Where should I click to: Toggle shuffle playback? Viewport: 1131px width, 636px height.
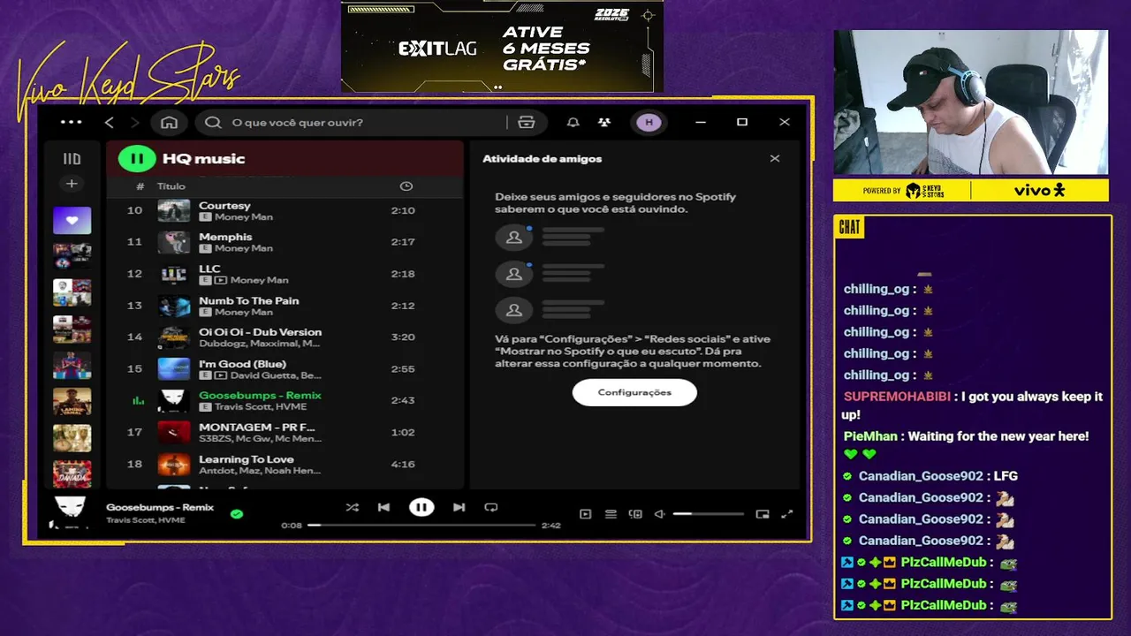352,507
